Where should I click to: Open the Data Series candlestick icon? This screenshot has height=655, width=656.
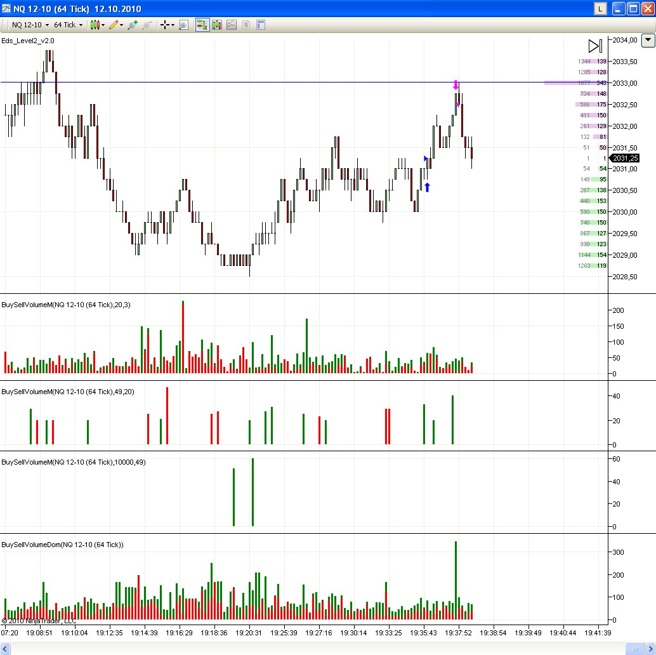click(x=216, y=25)
